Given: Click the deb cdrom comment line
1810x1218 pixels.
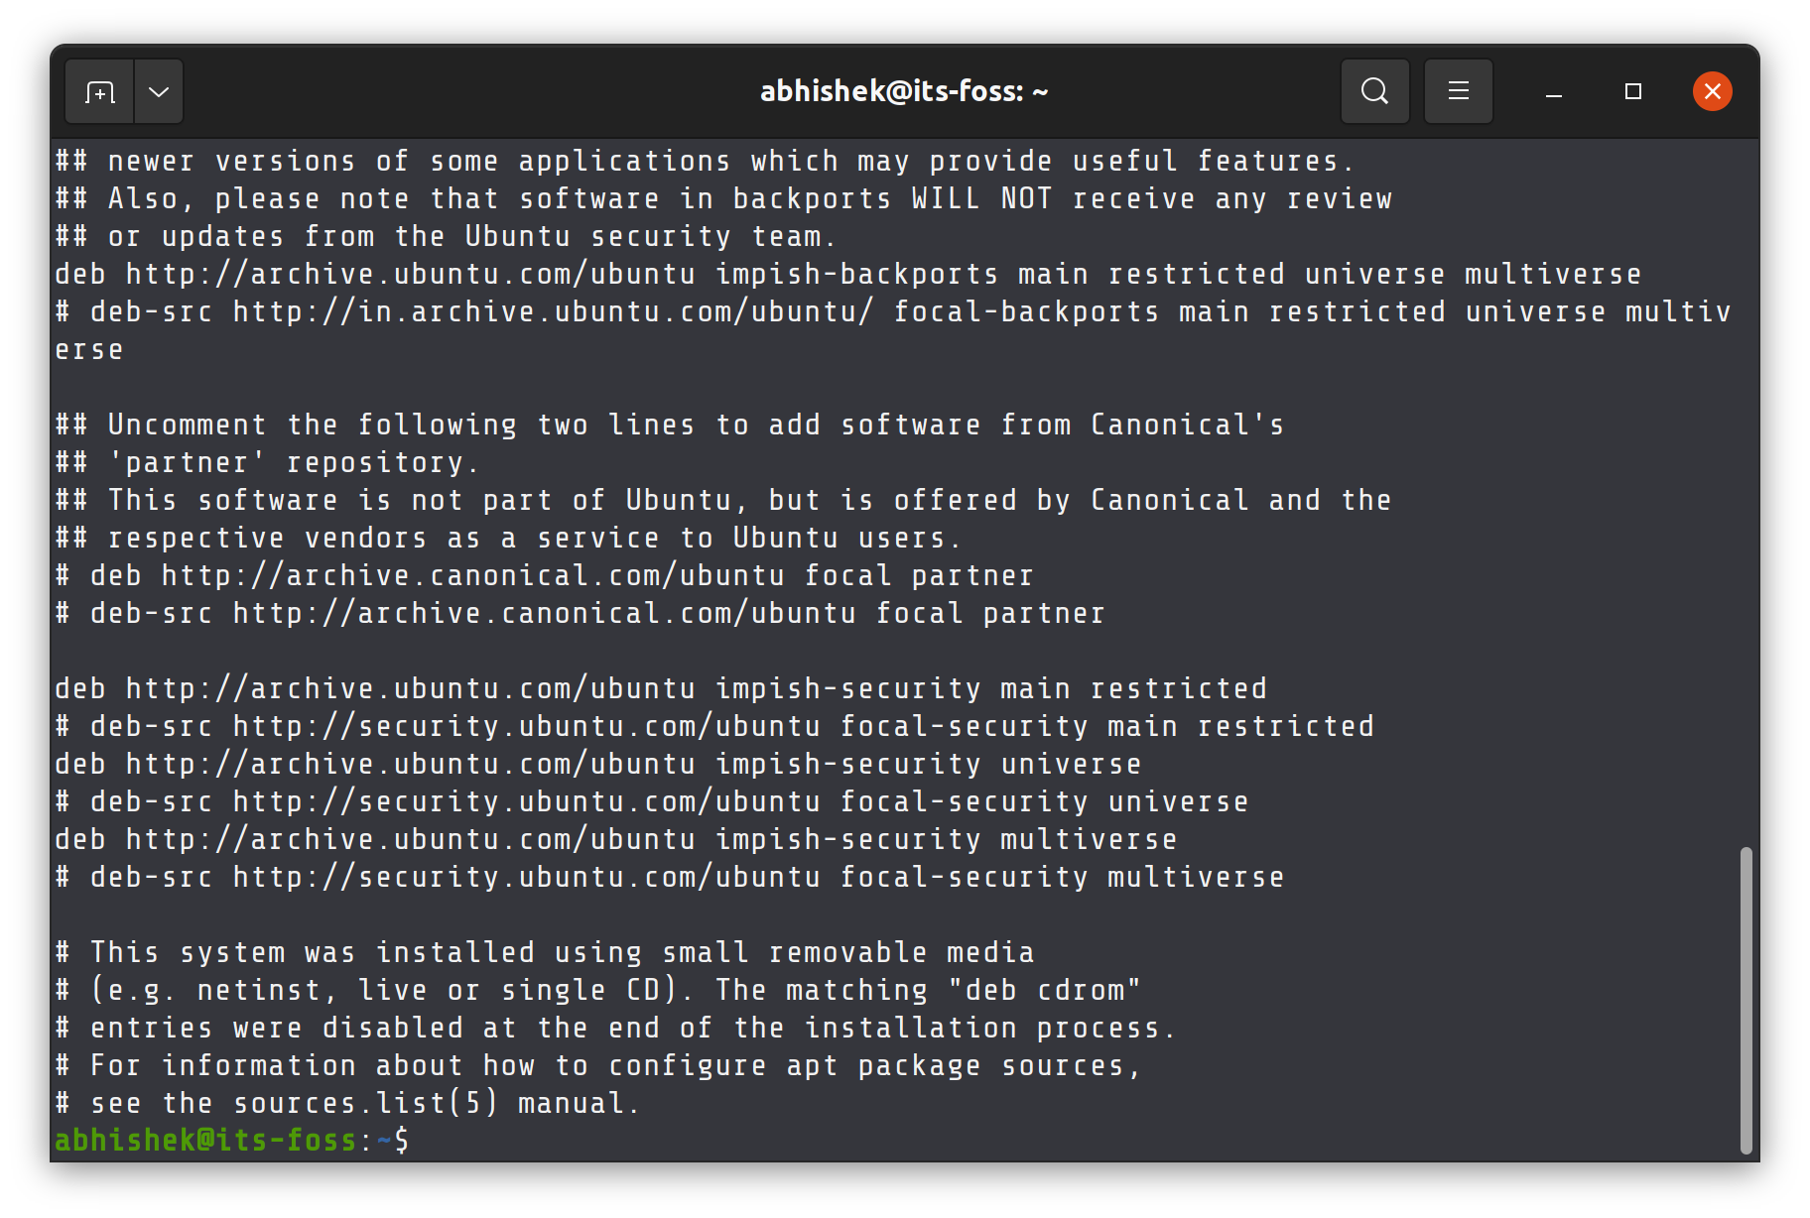Looking at the screenshot, I should 595,989.
